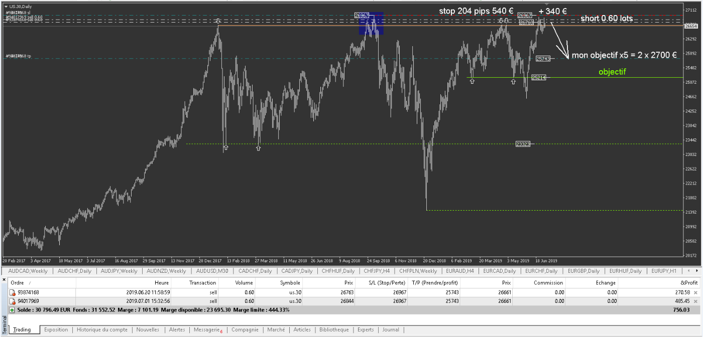The height and width of the screenshot is (337, 703).
Task: Close the Terminal panel with its X
Action: click(5, 279)
